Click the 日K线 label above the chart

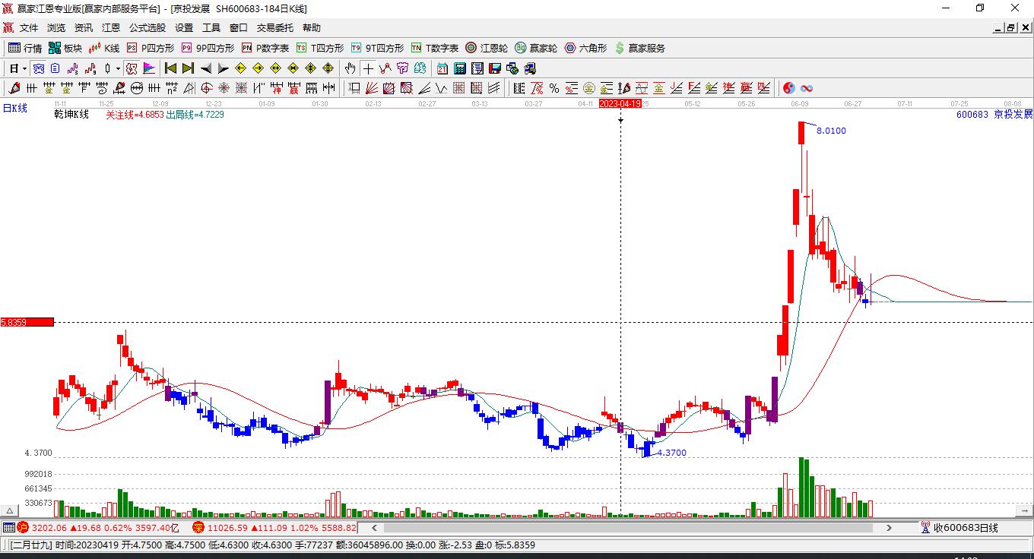[15, 109]
